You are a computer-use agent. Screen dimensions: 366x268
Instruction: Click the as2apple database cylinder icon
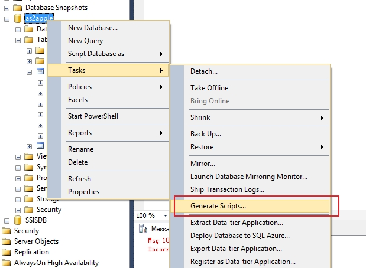[x=18, y=18]
